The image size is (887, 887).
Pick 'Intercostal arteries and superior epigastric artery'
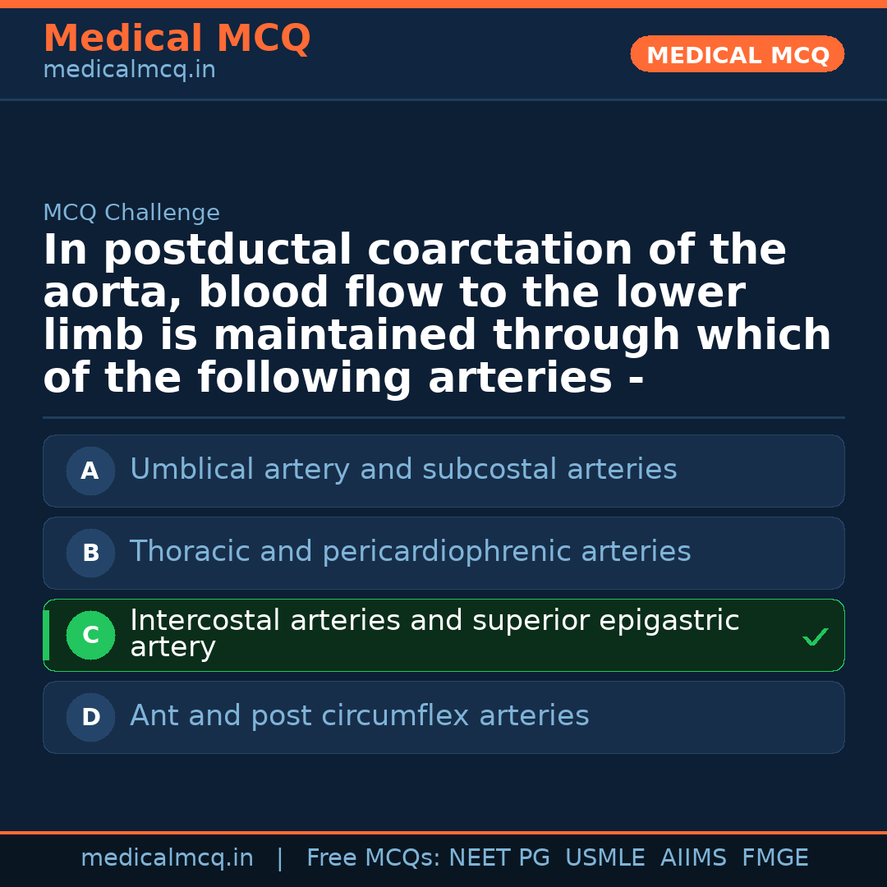(434, 633)
